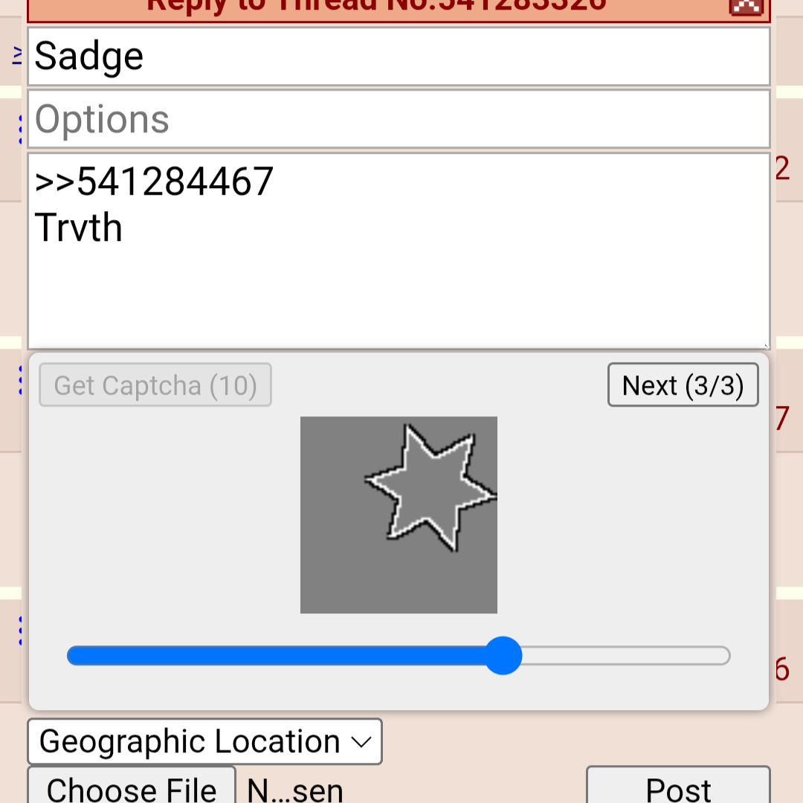Click the captcha slider handle
This screenshot has width=803, height=803.
503,656
